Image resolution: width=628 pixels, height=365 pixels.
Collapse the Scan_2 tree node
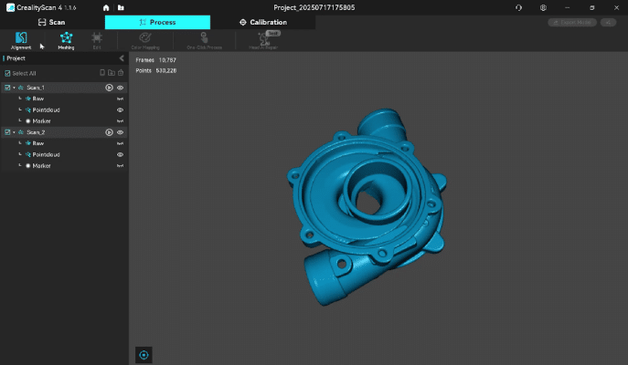click(14, 132)
